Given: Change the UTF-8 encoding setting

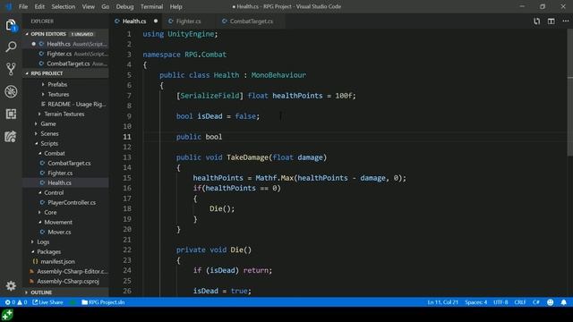Looking at the screenshot, I should tap(500, 302).
